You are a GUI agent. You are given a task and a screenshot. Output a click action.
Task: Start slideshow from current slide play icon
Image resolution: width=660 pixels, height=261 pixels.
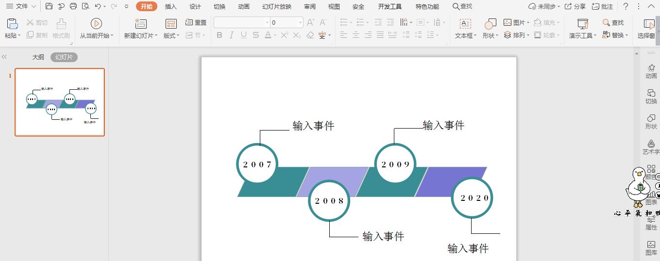96,23
